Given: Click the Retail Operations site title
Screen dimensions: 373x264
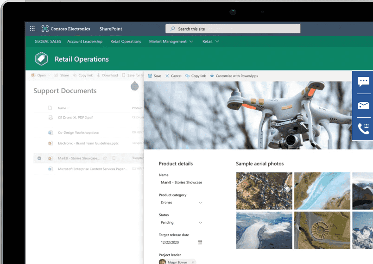Looking at the screenshot, I should coord(82,59).
